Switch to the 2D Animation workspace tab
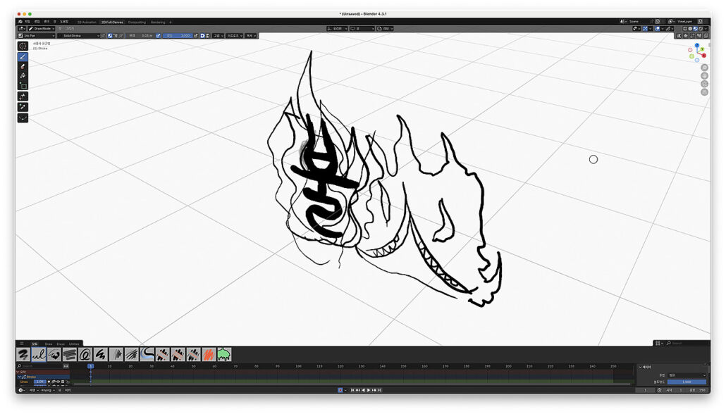 87,22
